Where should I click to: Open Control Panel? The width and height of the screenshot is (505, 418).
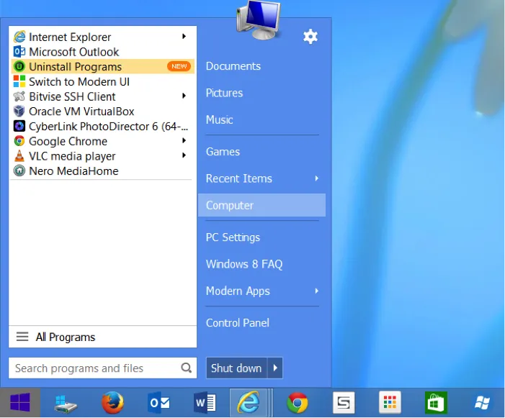[x=238, y=323]
